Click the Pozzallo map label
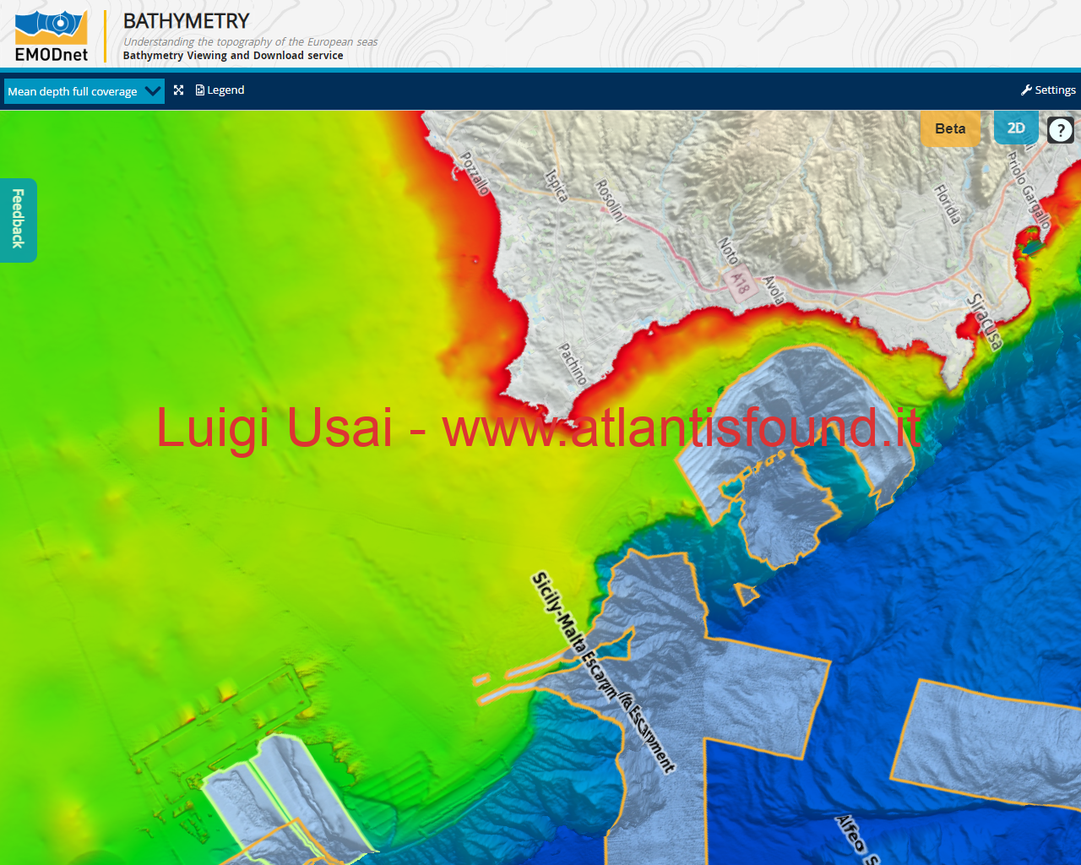This screenshot has height=865, width=1081. click(474, 173)
